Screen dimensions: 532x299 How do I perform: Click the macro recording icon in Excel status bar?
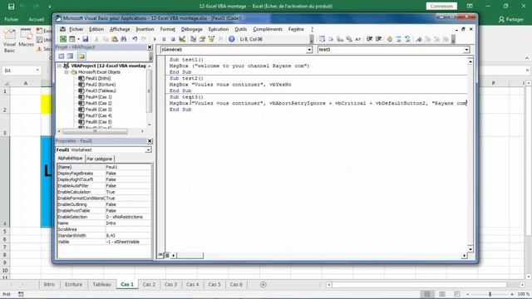[x=21, y=294]
